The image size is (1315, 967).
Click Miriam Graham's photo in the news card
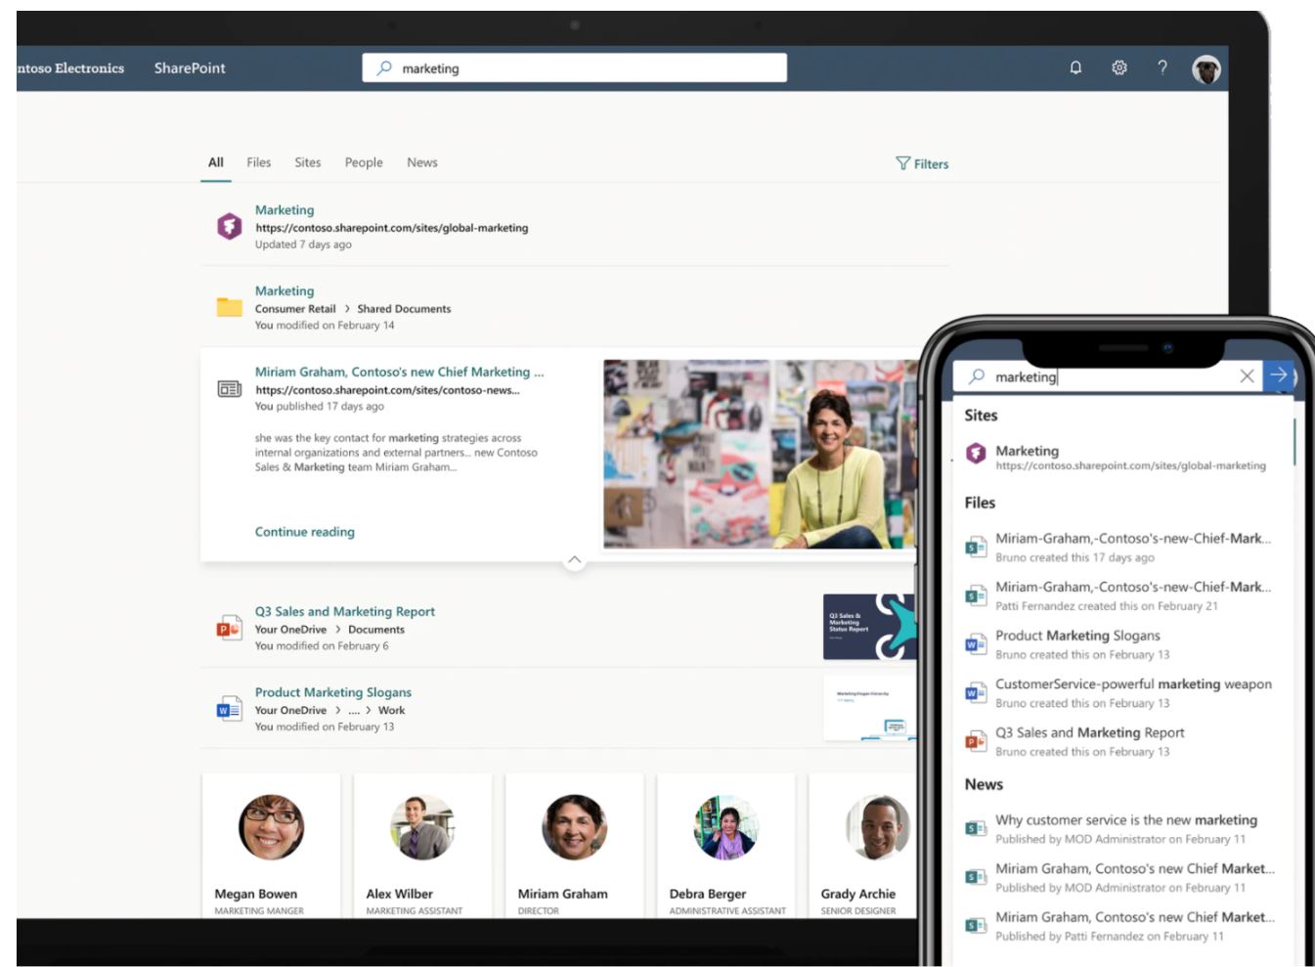[763, 455]
